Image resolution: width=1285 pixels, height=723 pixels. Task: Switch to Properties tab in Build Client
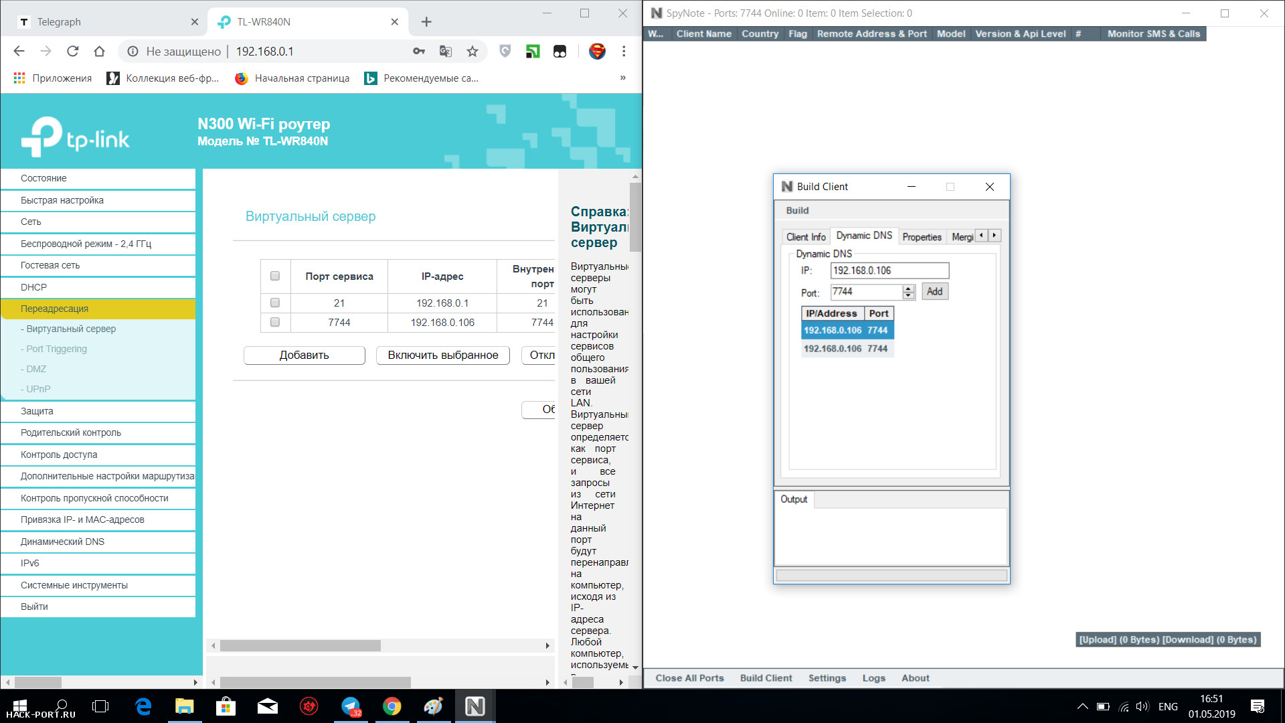922,237
